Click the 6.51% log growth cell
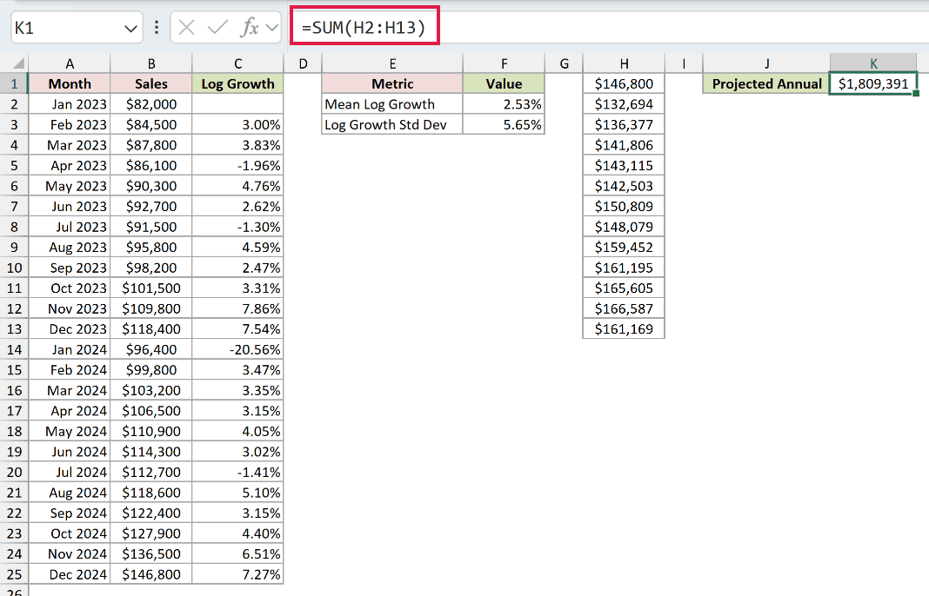This screenshot has height=596, width=929. tap(237, 553)
